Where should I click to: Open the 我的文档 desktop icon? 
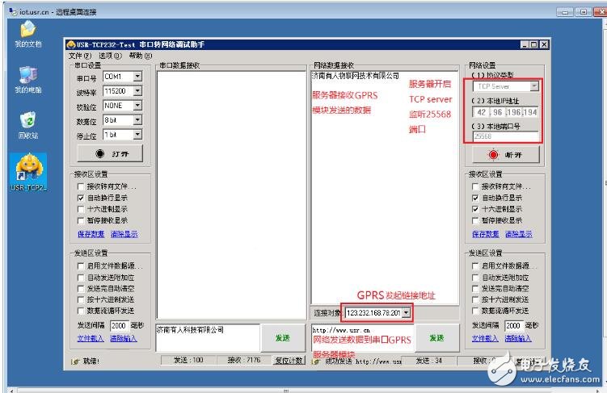[x=27, y=34]
